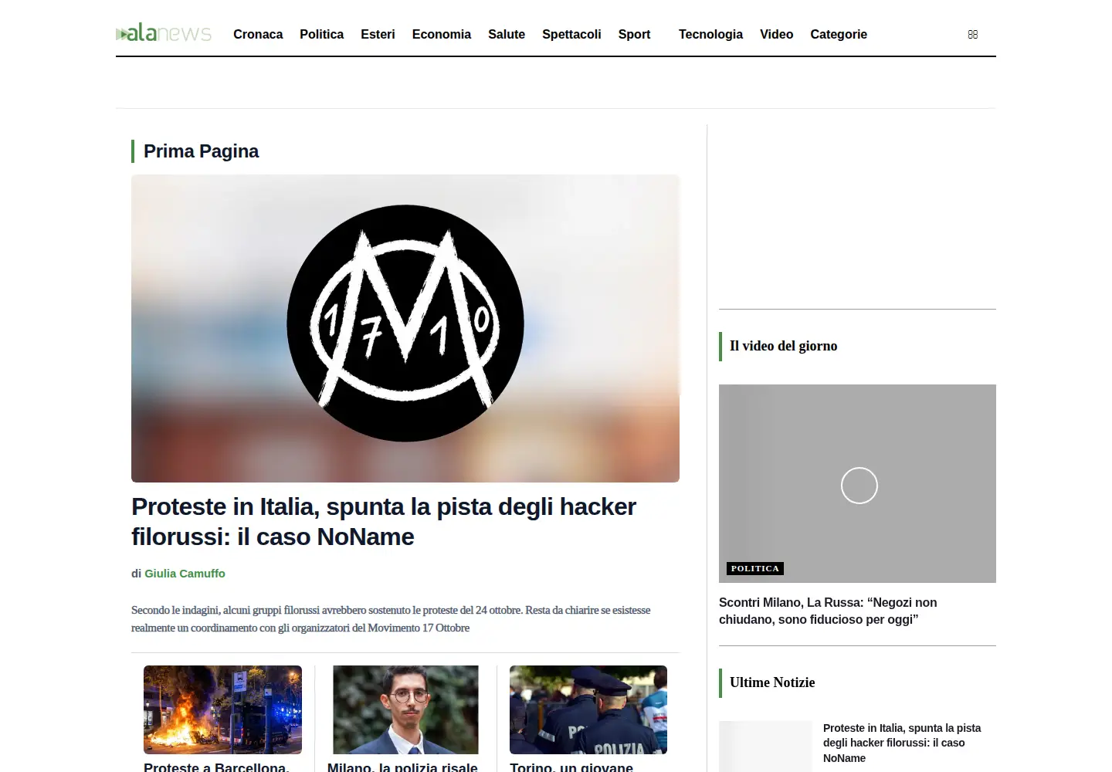This screenshot has width=1112, height=772.
Task: Open 'Torino, un giovane' article title
Action: point(571,767)
